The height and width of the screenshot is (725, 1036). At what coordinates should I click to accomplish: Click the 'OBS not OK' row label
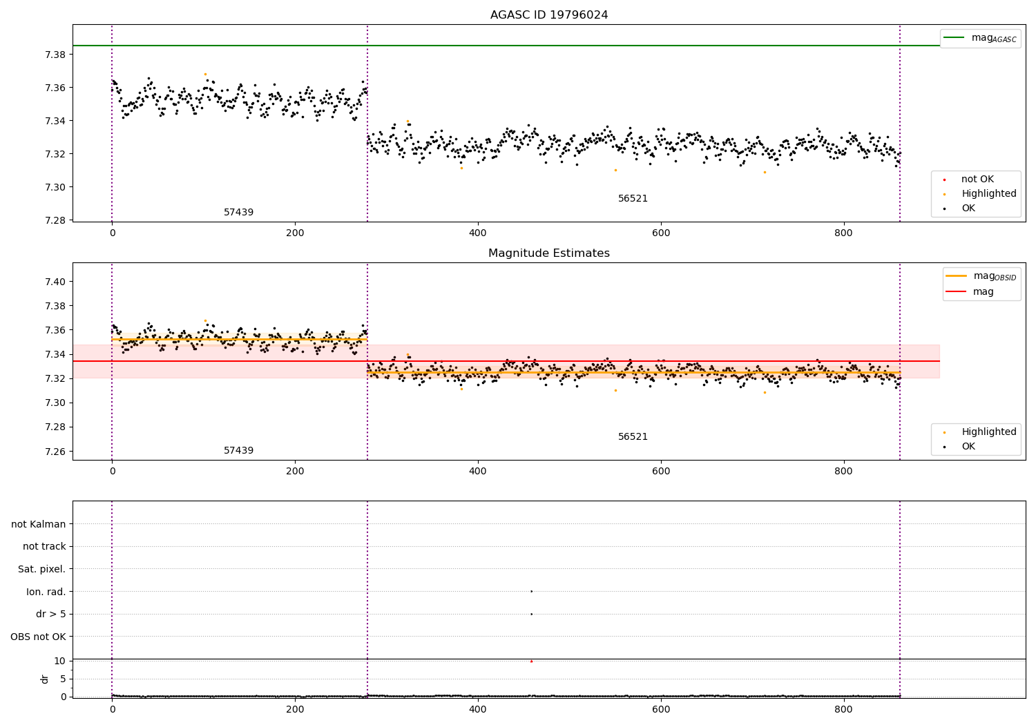tap(39, 637)
